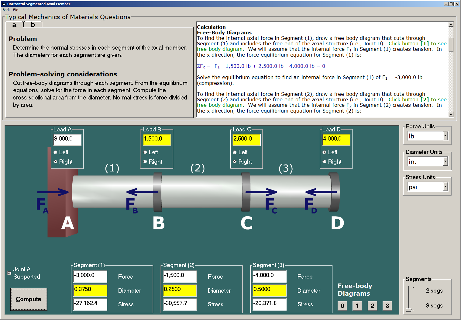Image resolution: width=461 pixels, height=320 pixels.
Task: Select Right direction for Load B
Action: [x=145, y=162]
